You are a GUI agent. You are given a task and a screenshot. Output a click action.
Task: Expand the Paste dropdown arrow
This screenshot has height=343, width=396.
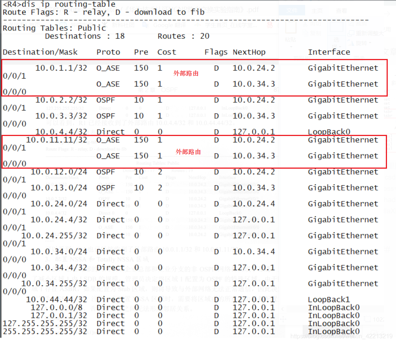291,47
